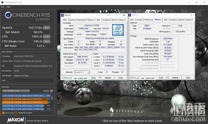This screenshot has height=124, width=208.
Task: Select ranking row 5 Ryzen 7 at 4.15 GHz
Action: point(26,109)
